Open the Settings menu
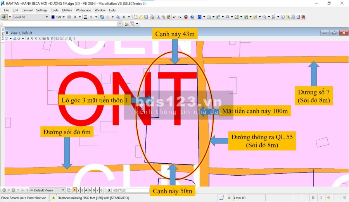The height and width of the screenshot is (202, 349). coord(41,10)
